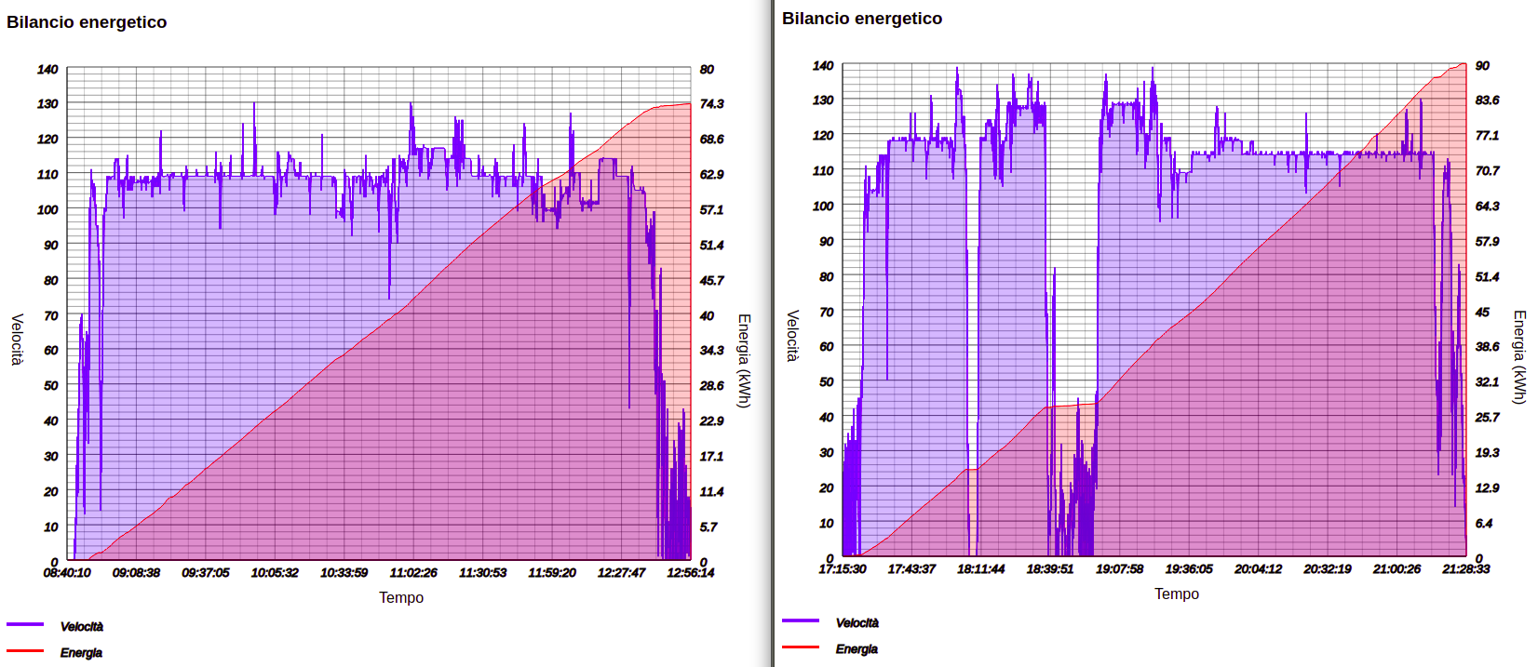The width and height of the screenshot is (1538, 667).
Task: Click the vertical Velocità axis title of the right chart
Action: tap(792, 336)
